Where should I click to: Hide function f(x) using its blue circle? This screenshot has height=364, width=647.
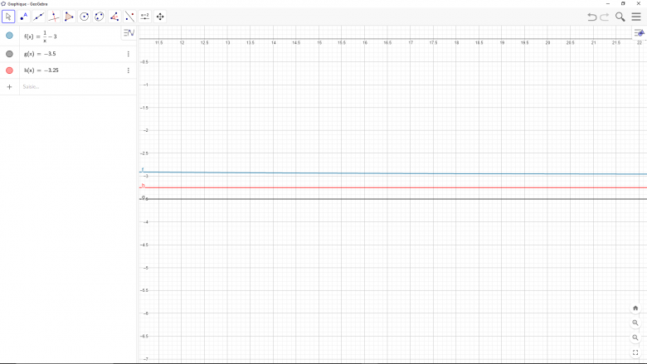(9, 36)
